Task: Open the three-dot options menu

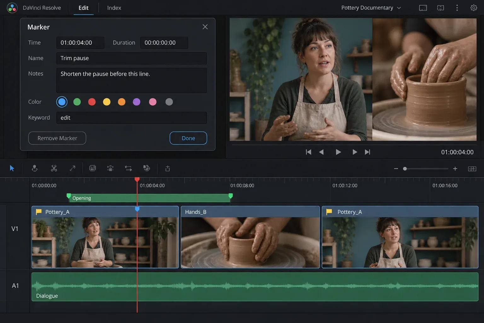Action: pos(457,8)
